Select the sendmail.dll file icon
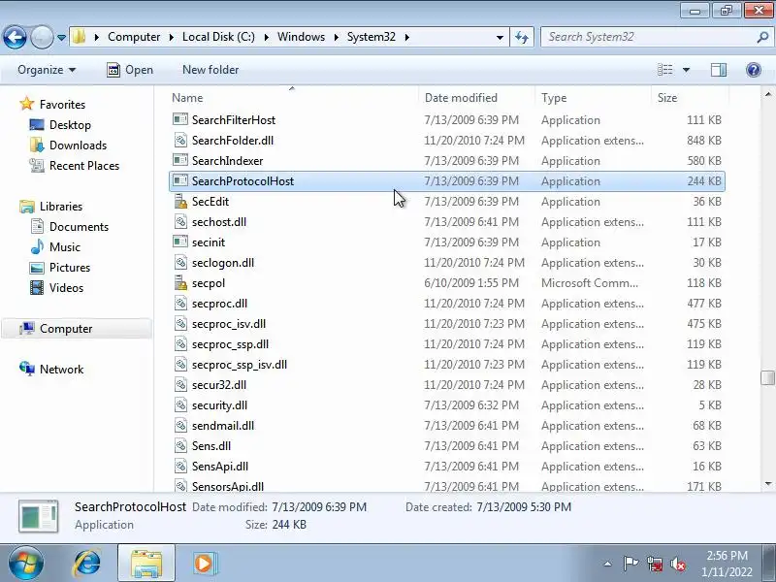 [180, 425]
